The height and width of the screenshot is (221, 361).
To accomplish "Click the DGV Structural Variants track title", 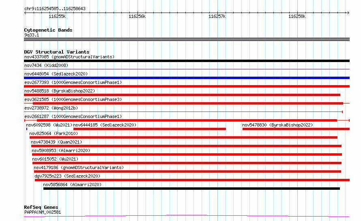I will tap(57, 52).
